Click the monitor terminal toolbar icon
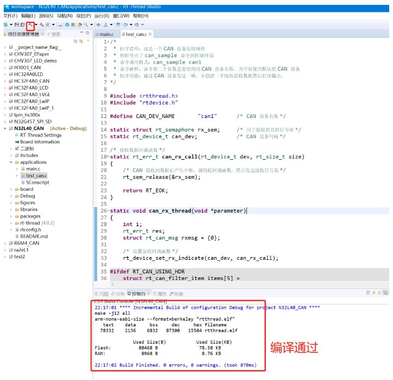The width and height of the screenshot is (393, 380). (60, 24)
